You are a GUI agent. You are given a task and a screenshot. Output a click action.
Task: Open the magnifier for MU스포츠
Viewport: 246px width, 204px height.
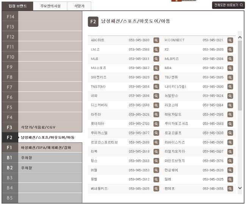click(156, 68)
